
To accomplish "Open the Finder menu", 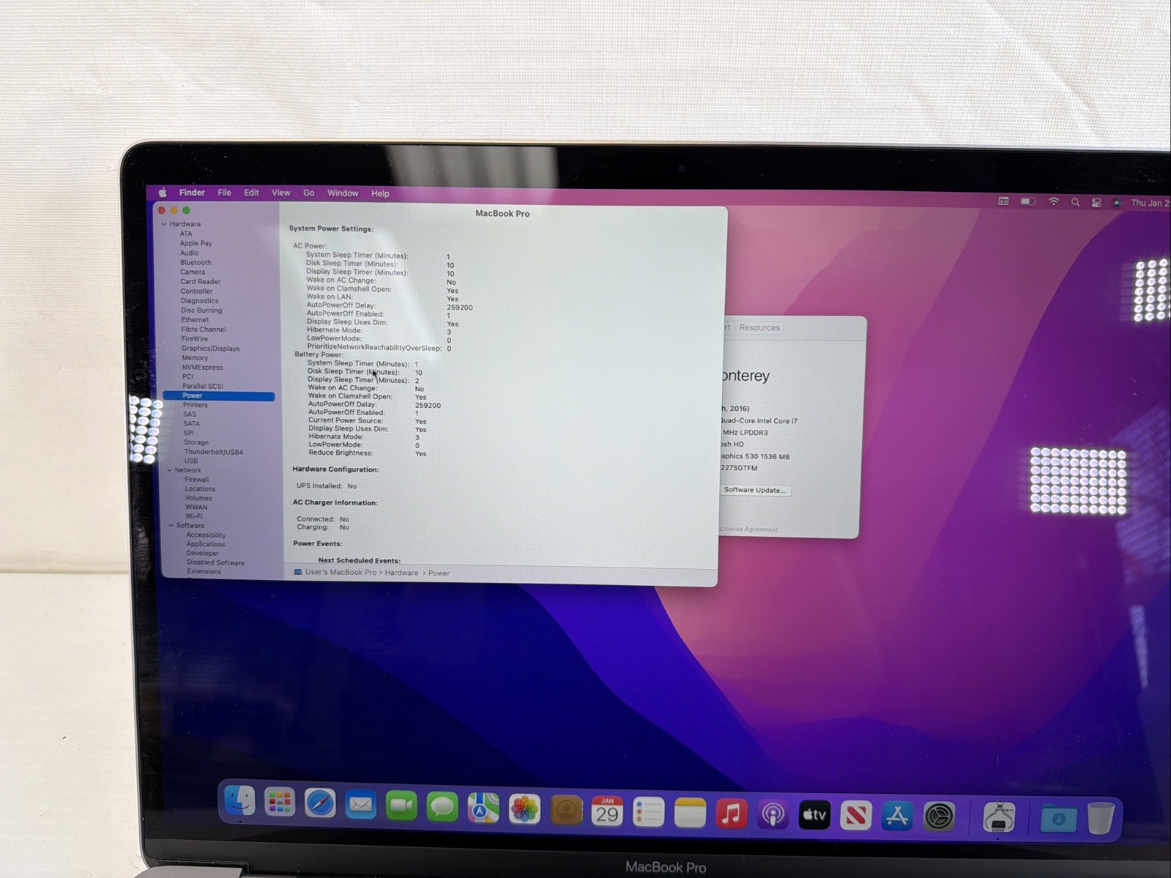I will (192, 193).
